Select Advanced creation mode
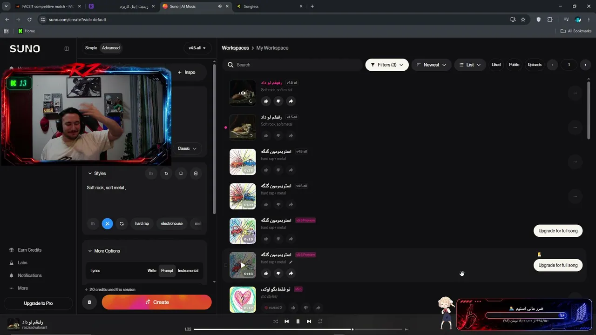This screenshot has width=596, height=335. (x=111, y=48)
